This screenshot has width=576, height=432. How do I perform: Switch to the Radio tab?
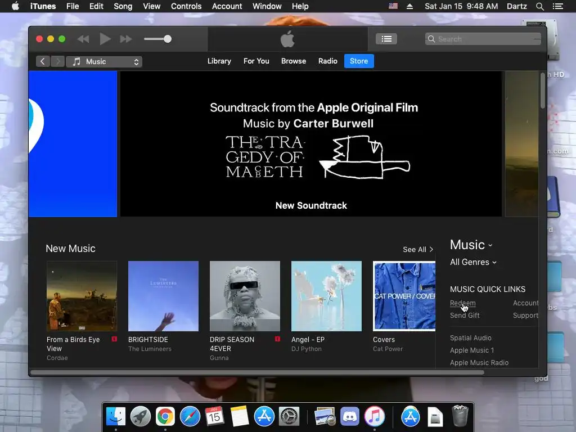coord(328,61)
